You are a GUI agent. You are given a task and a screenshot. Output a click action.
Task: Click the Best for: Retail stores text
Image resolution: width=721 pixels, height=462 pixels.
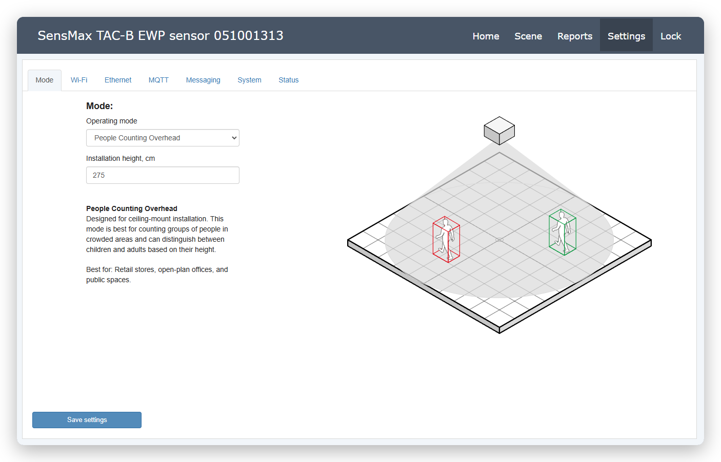157,275
